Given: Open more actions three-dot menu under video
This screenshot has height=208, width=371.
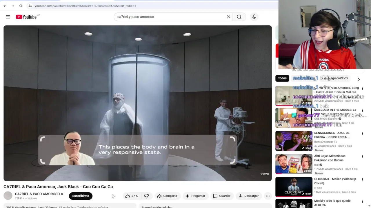Looking at the screenshot, I should tap(268, 196).
